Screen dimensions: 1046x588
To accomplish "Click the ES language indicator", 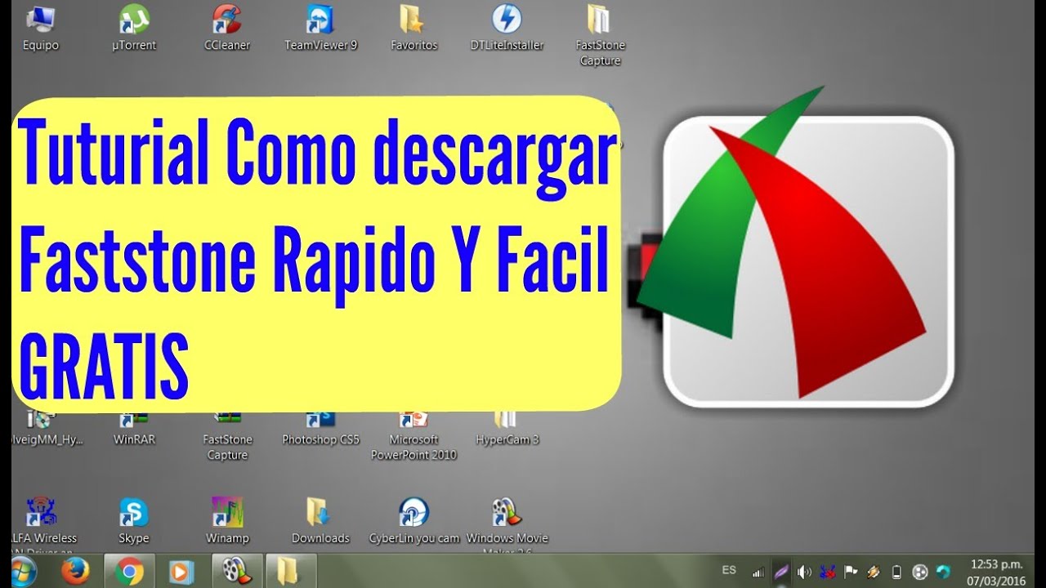I will click(729, 570).
